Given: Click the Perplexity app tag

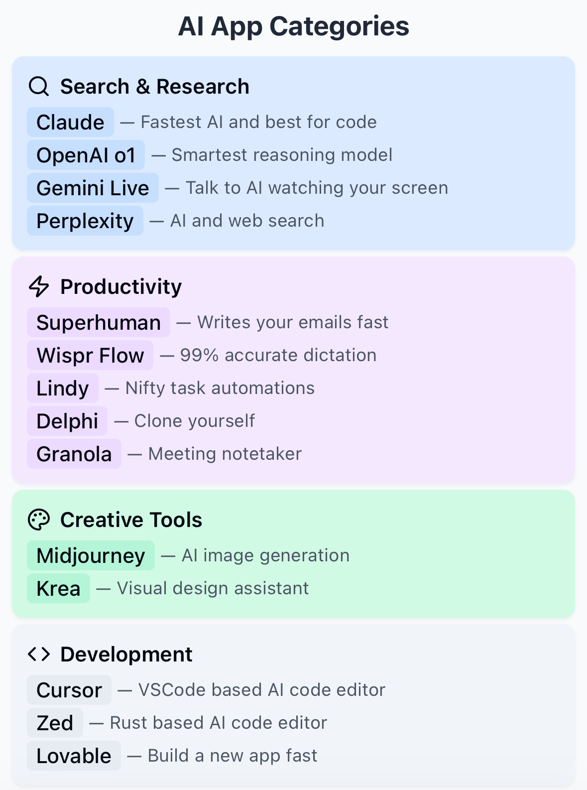Looking at the screenshot, I should 85,221.
